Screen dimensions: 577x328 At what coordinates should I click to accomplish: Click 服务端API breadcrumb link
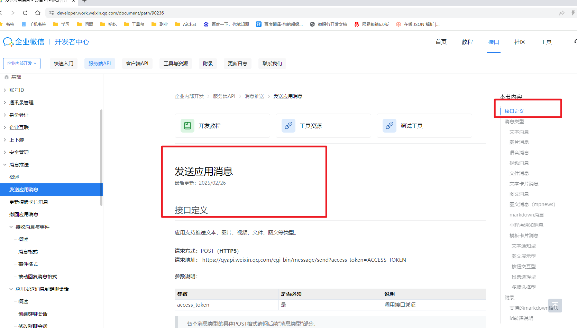point(224,96)
